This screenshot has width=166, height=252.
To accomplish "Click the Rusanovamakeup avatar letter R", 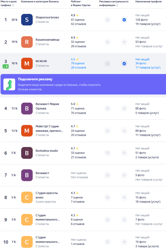I will [27, 42].
